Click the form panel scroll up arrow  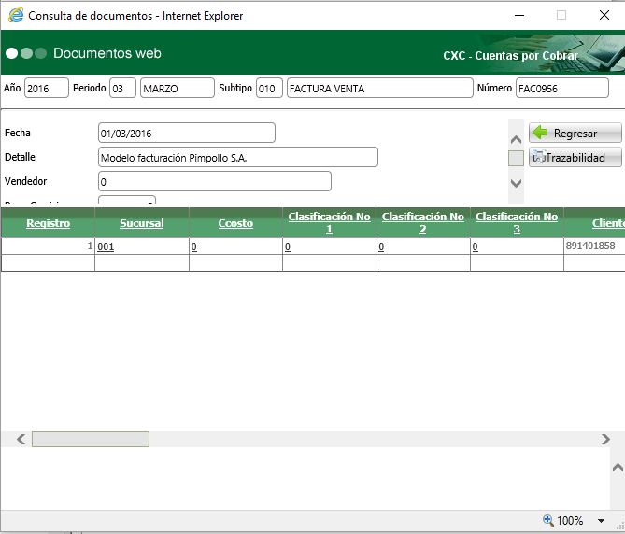click(x=517, y=139)
